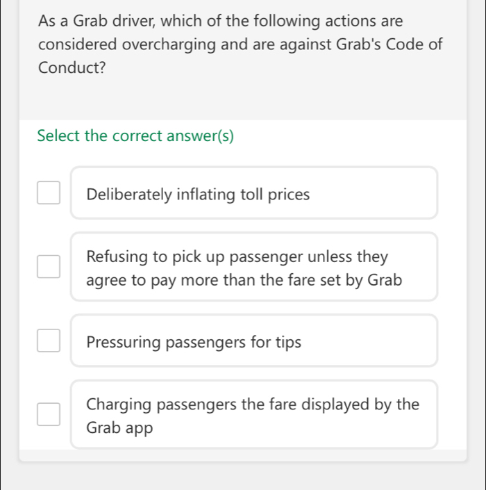Tick checkbox beside "Refusing to pick up passenger"
This screenshot has height=490, width=486.
click(49, 267)
